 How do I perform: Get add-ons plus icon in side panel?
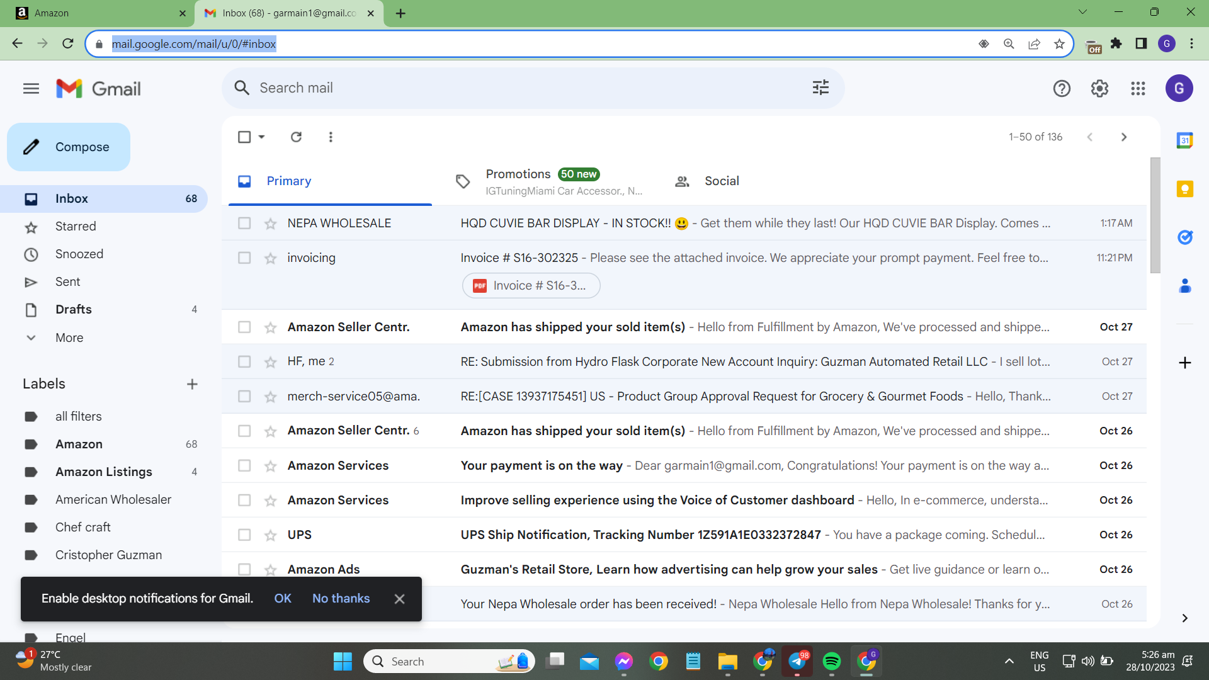[x=1184, y=363]
